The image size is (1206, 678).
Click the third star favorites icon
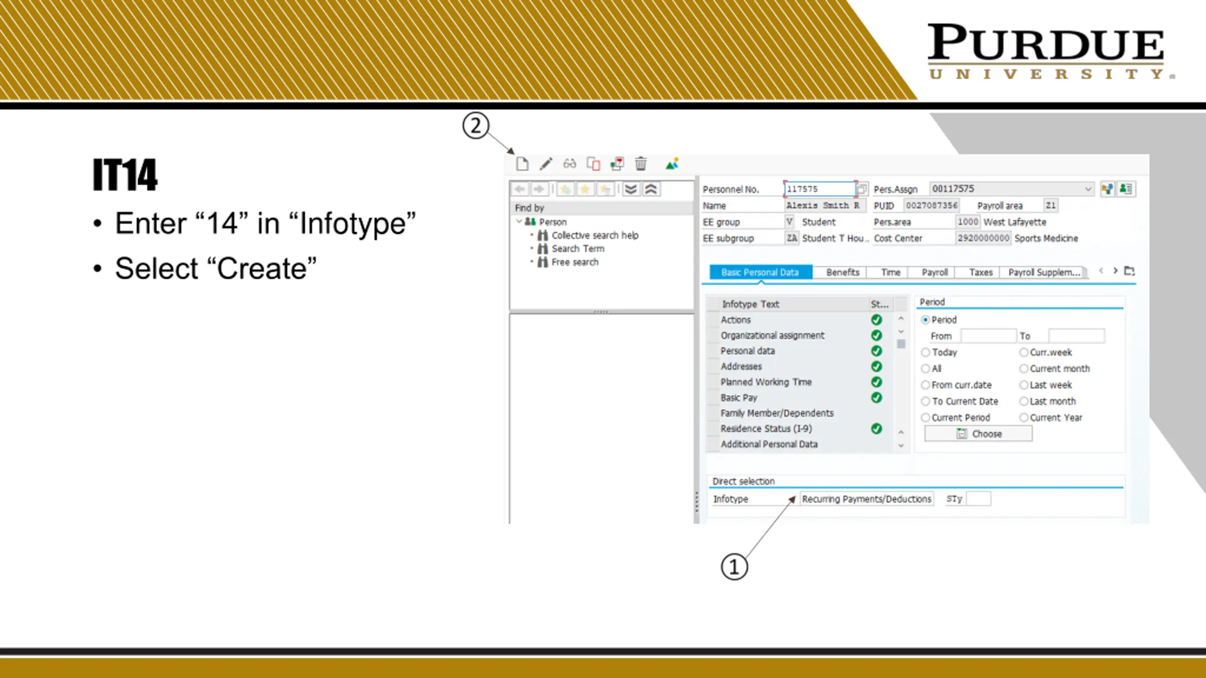604,189
